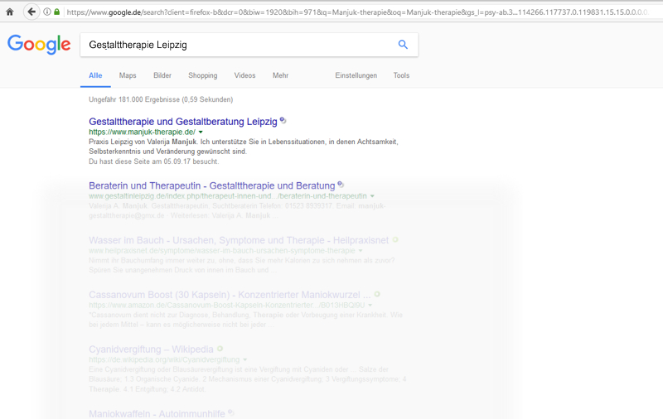The height and width of the screenshot is (419, 663).
Task: Click the gestaltinleipzig.de green URL text
Action: tap(227, 196)
